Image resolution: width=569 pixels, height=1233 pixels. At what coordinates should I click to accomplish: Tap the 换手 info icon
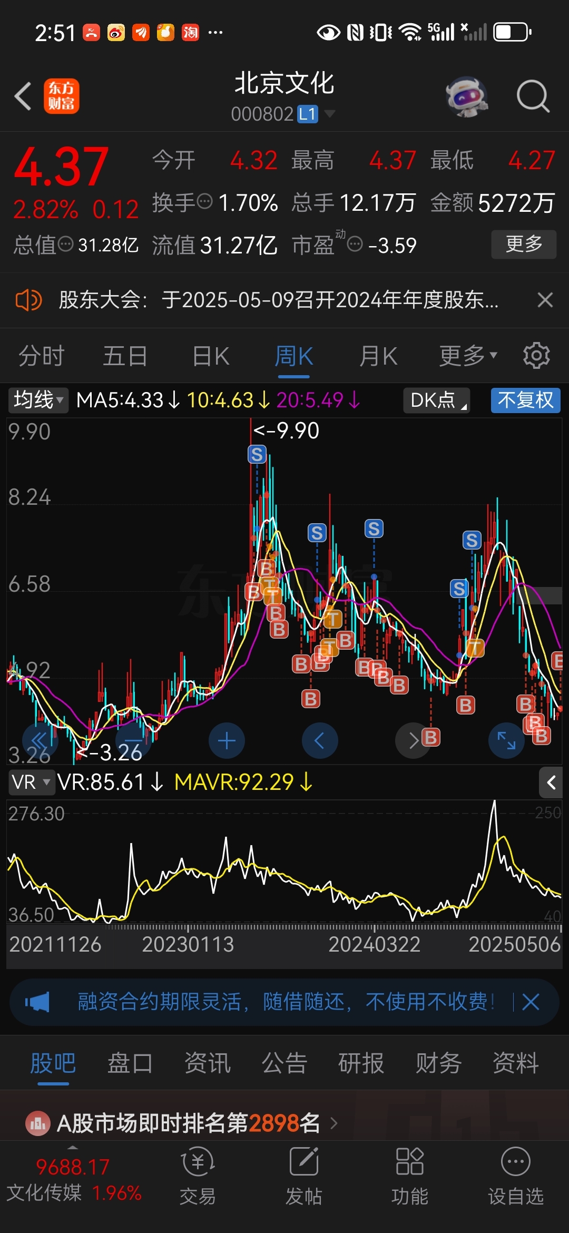(x=204, y=201)
